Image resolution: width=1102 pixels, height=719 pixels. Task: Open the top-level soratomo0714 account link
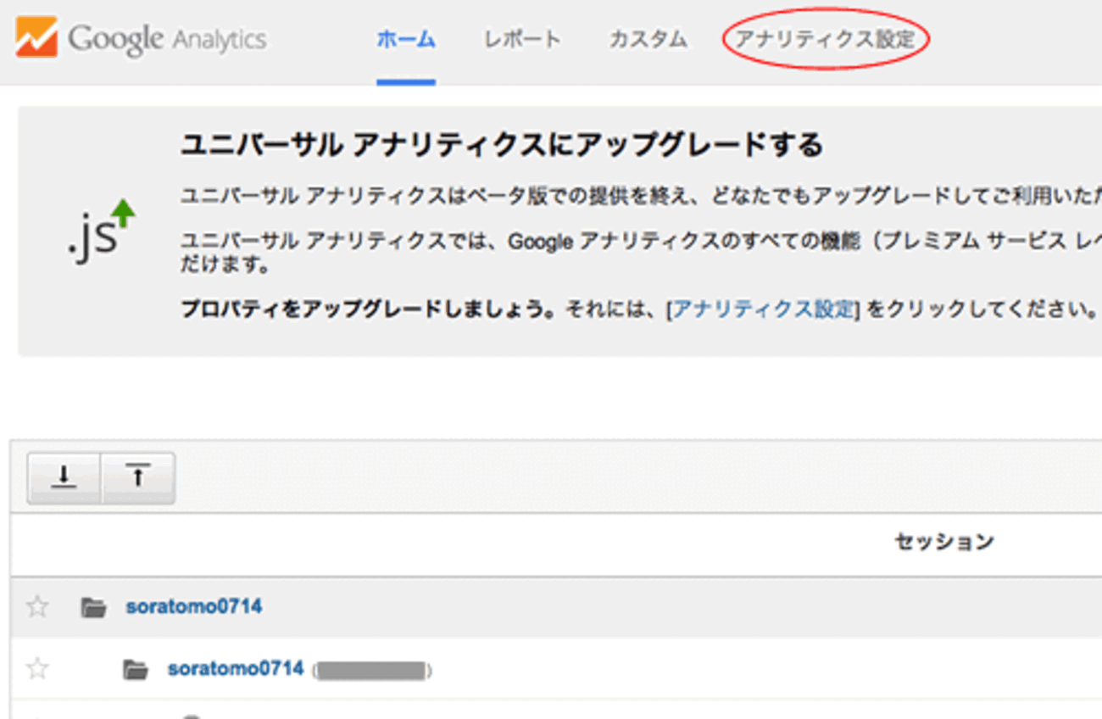click(194, 606)
